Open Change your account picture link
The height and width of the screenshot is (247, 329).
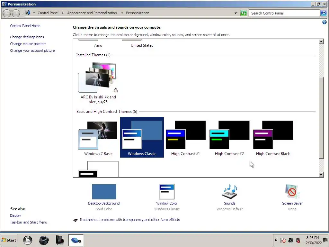click(32, 50)
